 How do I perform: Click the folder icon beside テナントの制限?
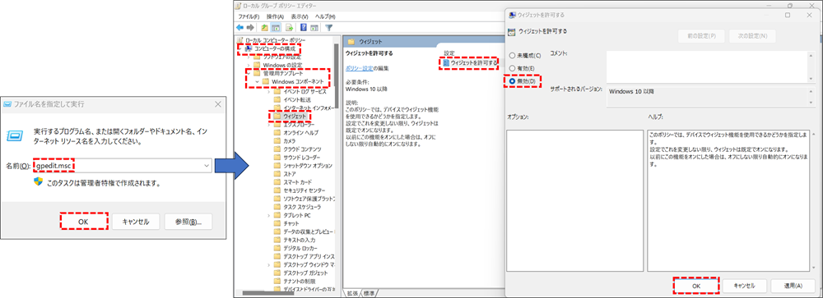tap(277, 282)
